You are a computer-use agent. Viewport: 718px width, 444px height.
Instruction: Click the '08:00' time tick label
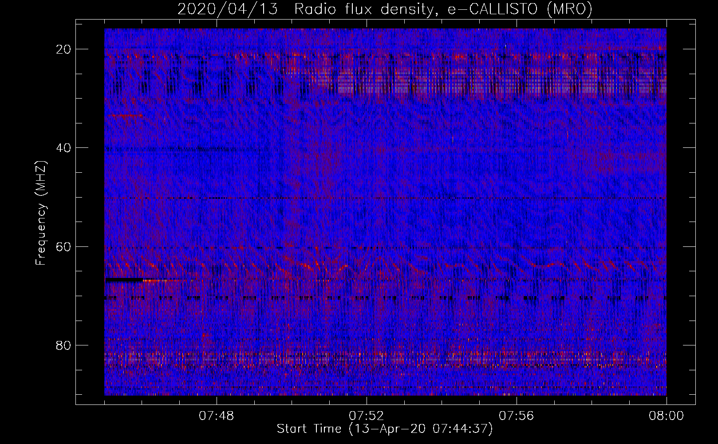coord(666,416)
